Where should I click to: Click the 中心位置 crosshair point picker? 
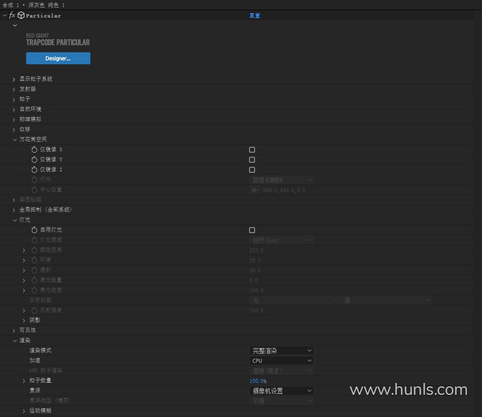pos(254,190)
